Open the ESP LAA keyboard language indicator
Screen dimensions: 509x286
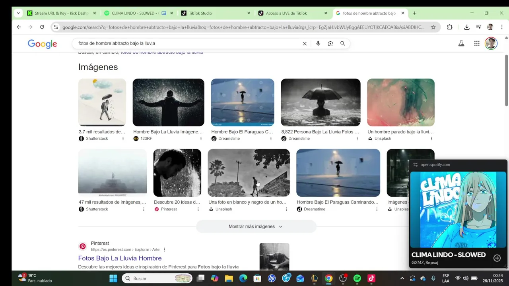[446, 278]
